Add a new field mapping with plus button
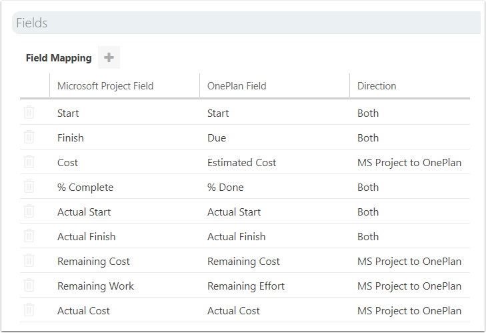Viewport: 486px width, 333px height. pyautogui.click(x=109, y=57)
